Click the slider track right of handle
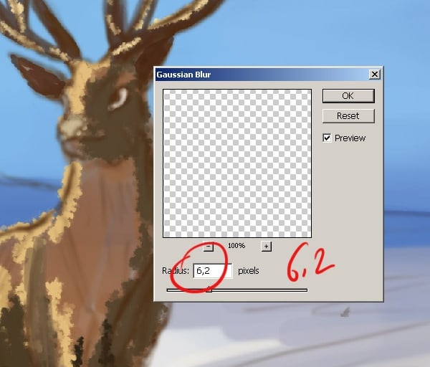The width and height of the screenshot is (430, 367). [x=259, y=290]
